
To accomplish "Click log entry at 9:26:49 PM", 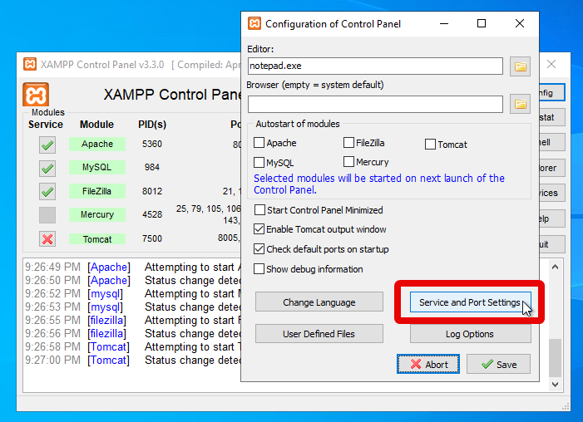I will [x=133, y=267].
